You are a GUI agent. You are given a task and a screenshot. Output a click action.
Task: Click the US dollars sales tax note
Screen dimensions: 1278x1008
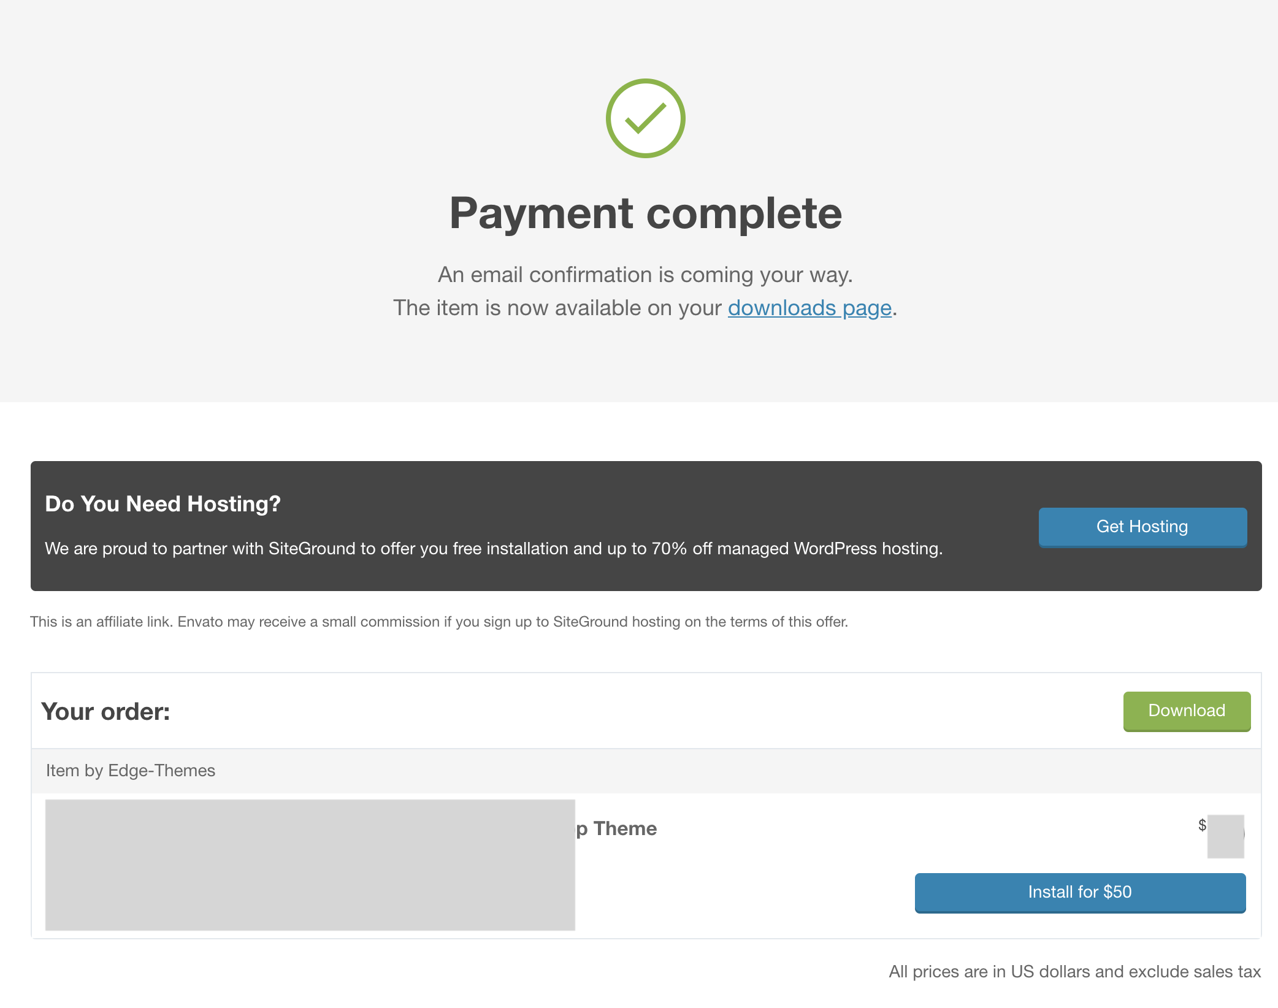[1074, 972]
